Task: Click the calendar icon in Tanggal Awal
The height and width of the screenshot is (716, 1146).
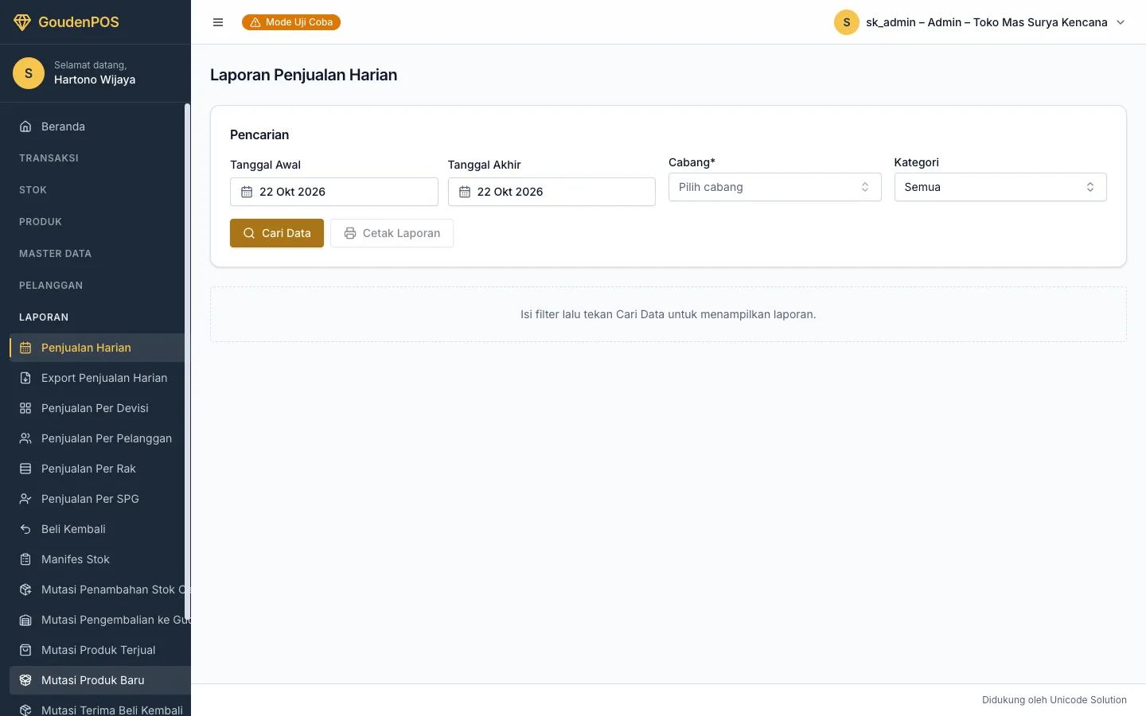Action: tap(247, 192)
